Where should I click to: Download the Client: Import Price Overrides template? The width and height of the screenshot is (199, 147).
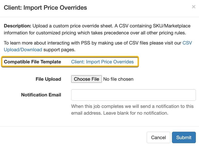[102, 62]
